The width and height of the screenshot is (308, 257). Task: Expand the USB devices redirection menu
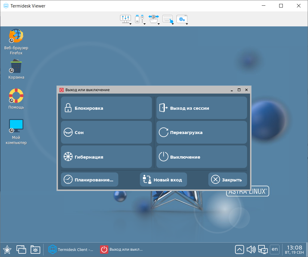click(x=140, y=19)
